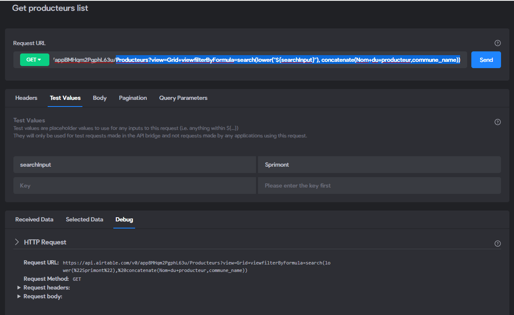Switch to the Headers tab

[26, 98]
